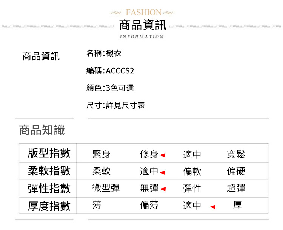Screen dimensions: 283x230
Task: Click the 商品知識 section heading
Action: (42, 130)
